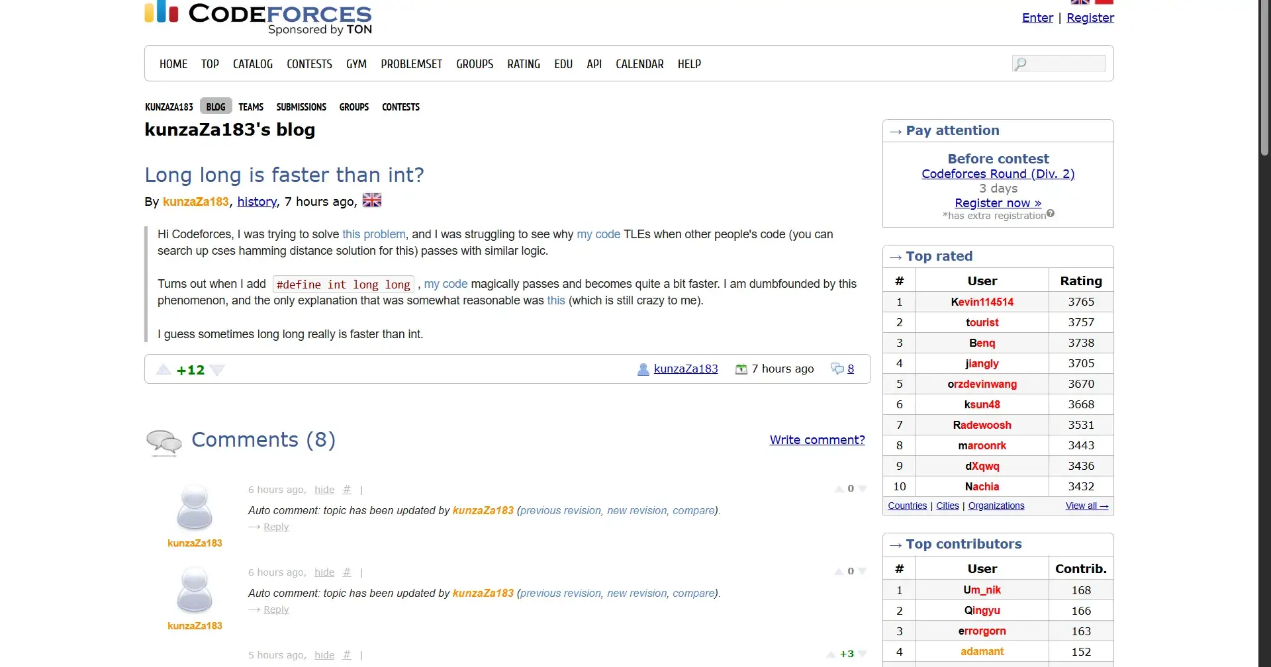Open the PROBLEMSET menu item
The height and width of the screenshot is (667, 1271).
click(411, 64)
